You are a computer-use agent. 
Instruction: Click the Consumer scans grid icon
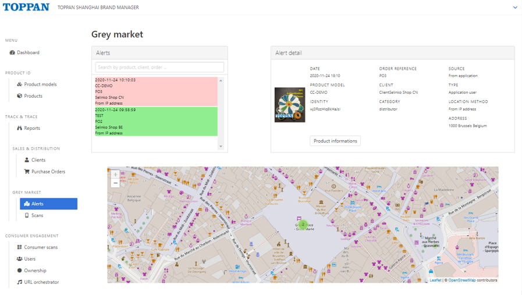(19, 247)
